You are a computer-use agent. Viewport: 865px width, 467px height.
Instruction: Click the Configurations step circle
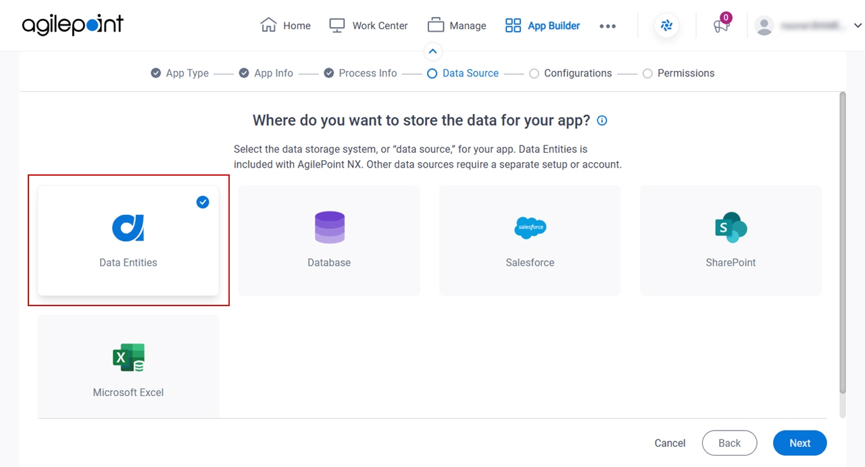click(534, 73)
